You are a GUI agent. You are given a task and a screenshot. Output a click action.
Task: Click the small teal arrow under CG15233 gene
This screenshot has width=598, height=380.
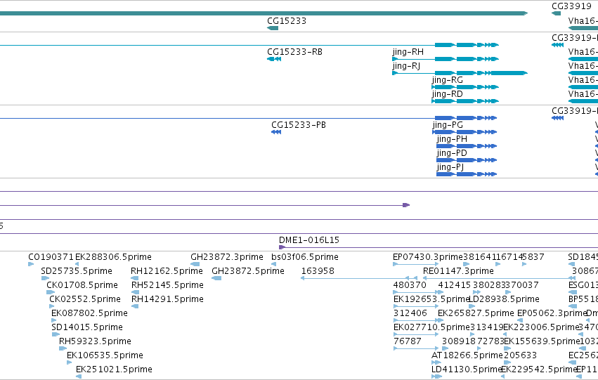(x=273, y=28)
